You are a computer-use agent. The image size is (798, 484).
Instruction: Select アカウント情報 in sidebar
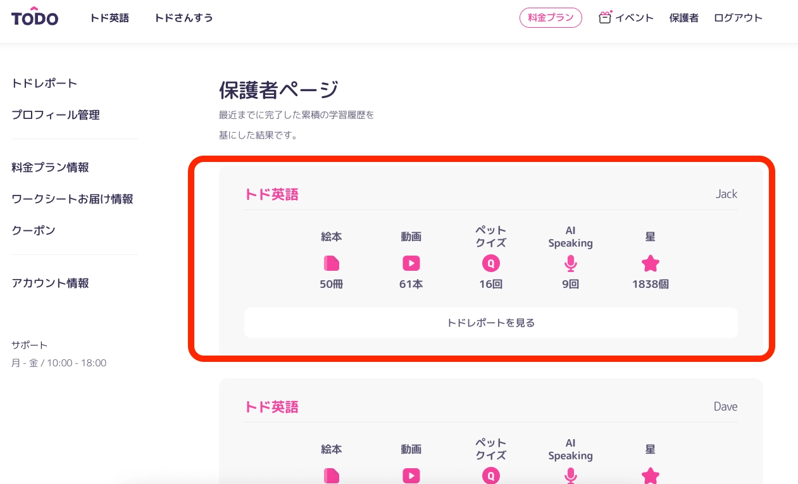pos(50,283)
